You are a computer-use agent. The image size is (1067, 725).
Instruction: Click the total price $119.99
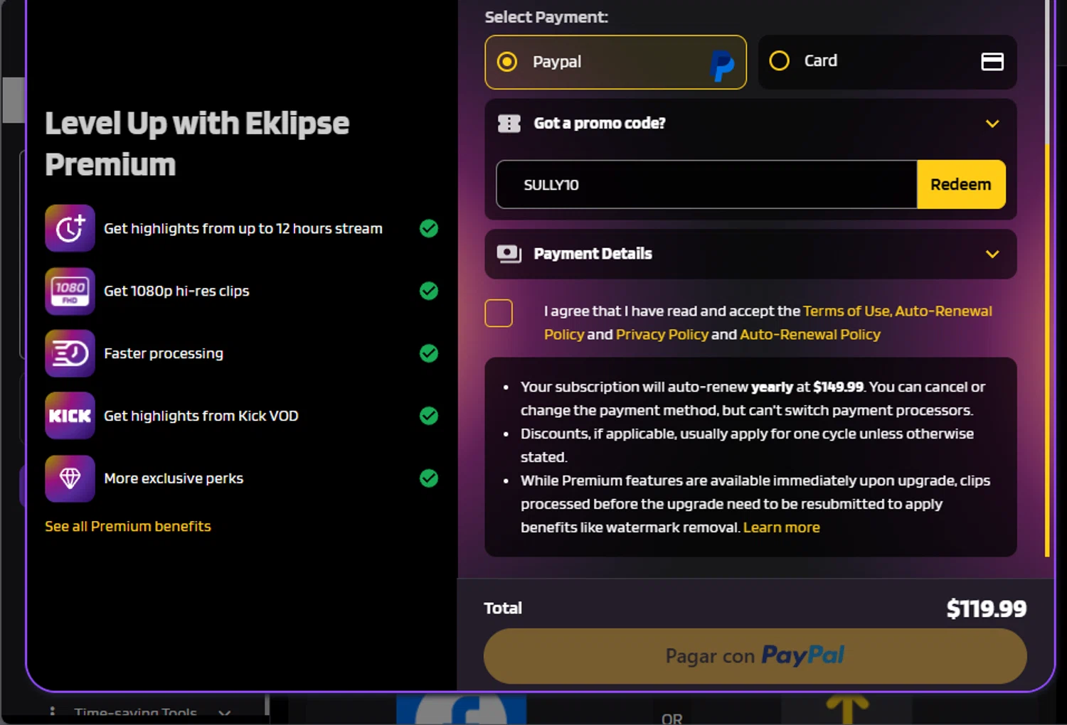pos(986,608)
